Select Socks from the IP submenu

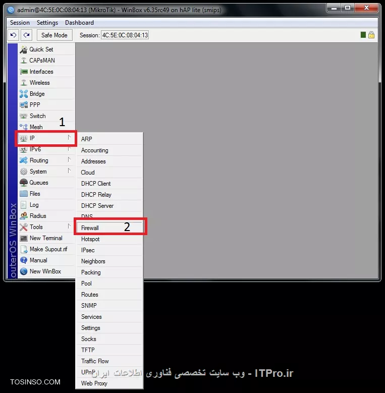109,339
